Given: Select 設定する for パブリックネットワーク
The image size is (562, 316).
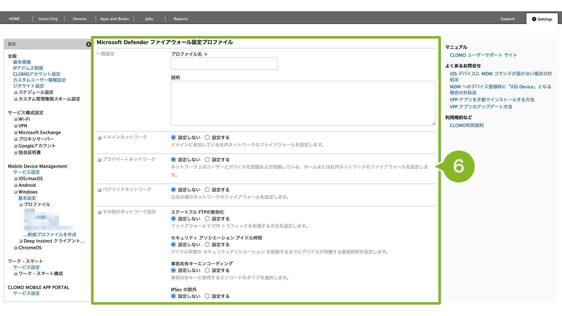Looking at the screenshot, I should point(207,190).
